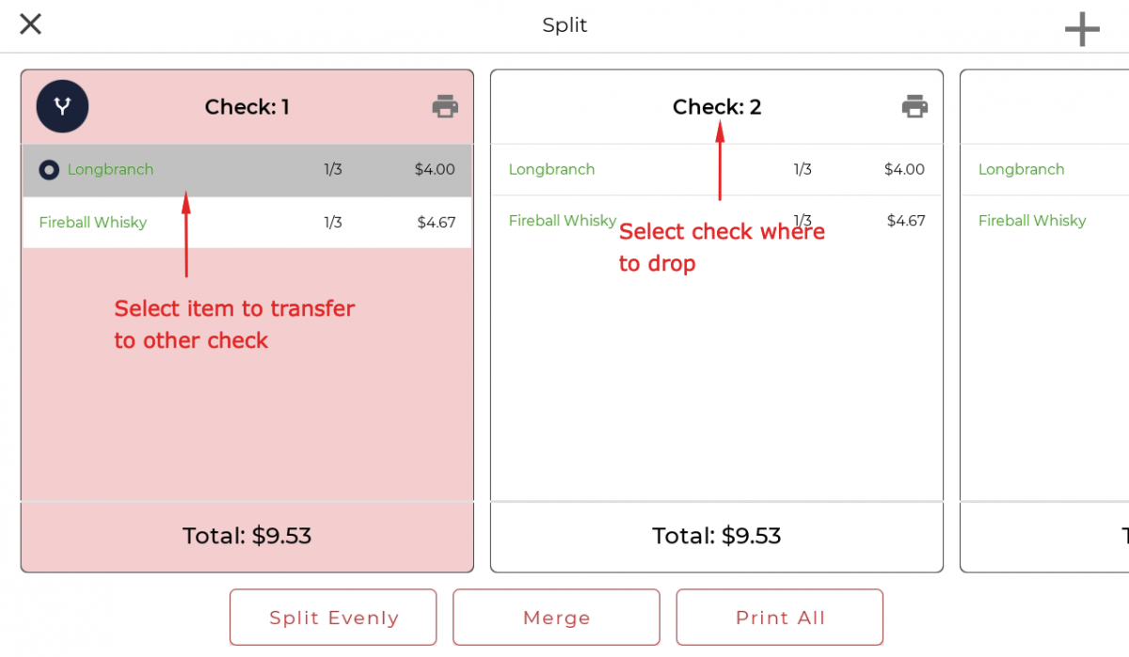Image resolution: width=1129 pixels, height=657 pixels.
Task: Print Check 2 using its printer icon
Action: [x=914, y=106]
